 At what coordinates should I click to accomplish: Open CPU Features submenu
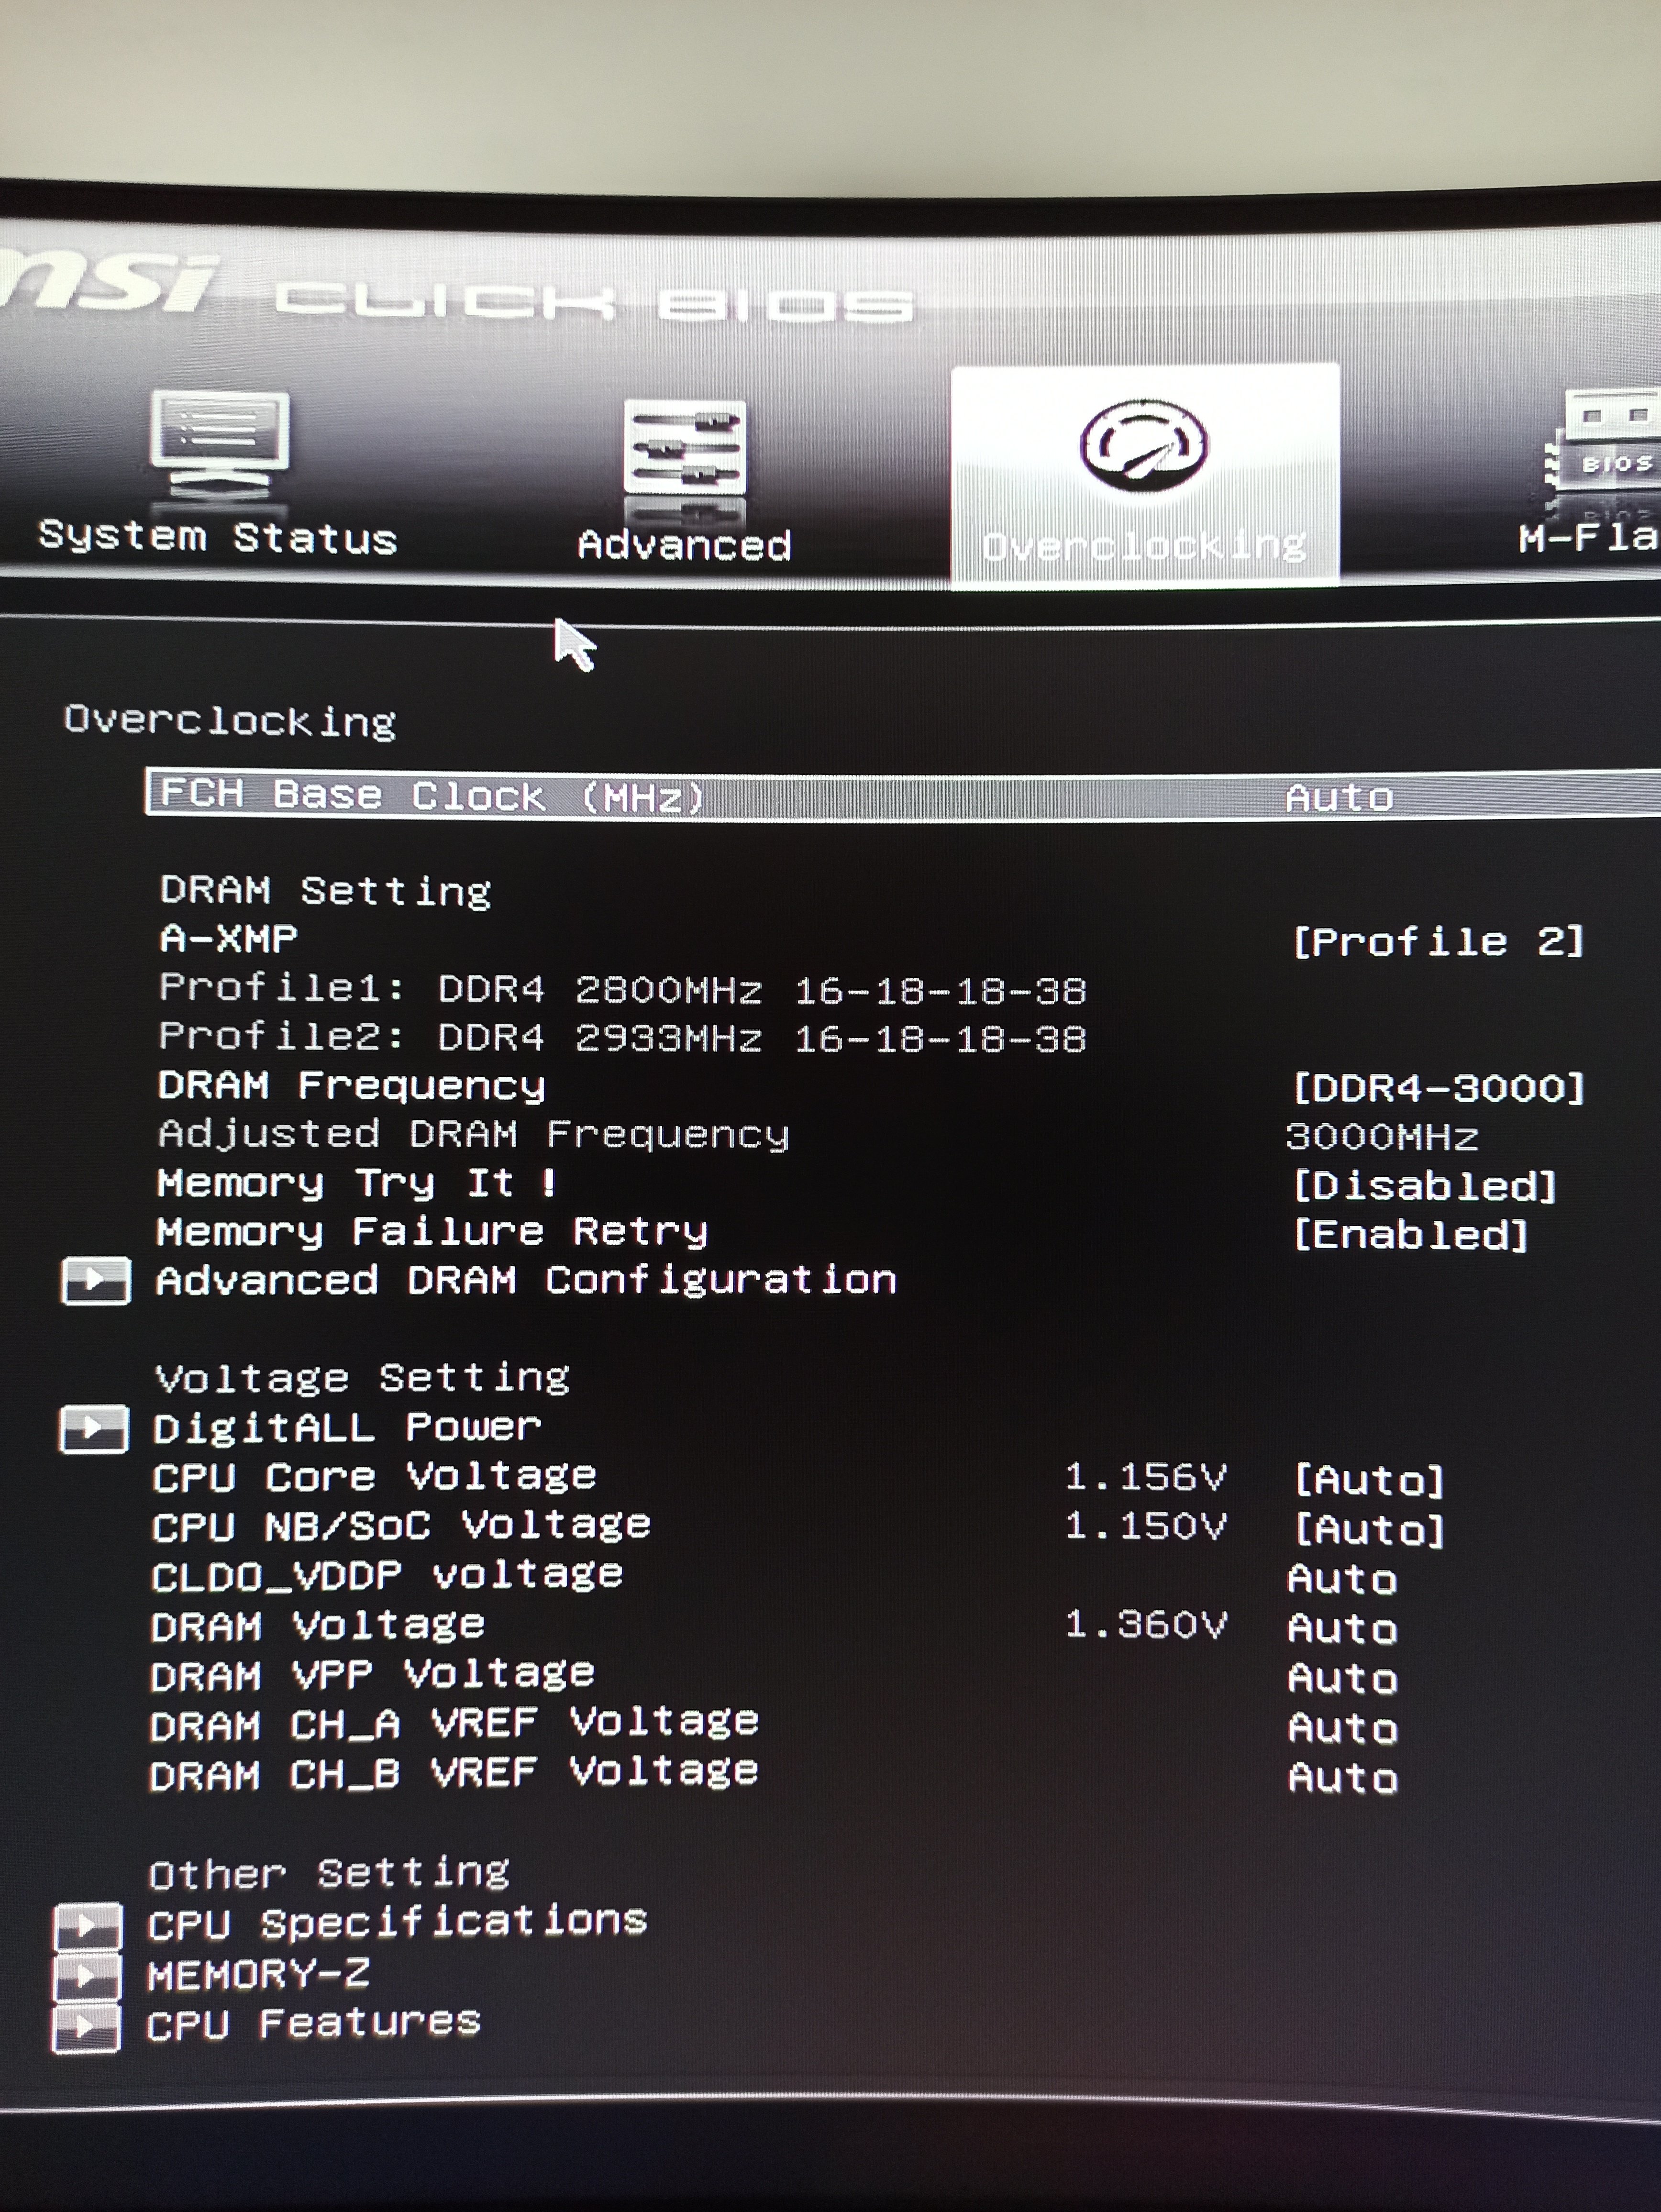pos(314,2025)
